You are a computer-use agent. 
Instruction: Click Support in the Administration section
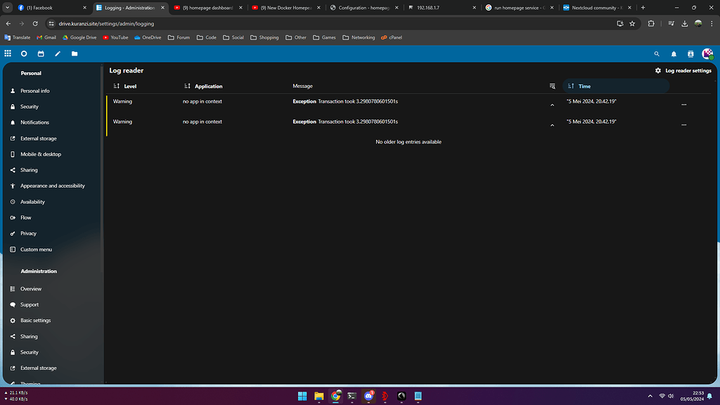coord(28,304)
